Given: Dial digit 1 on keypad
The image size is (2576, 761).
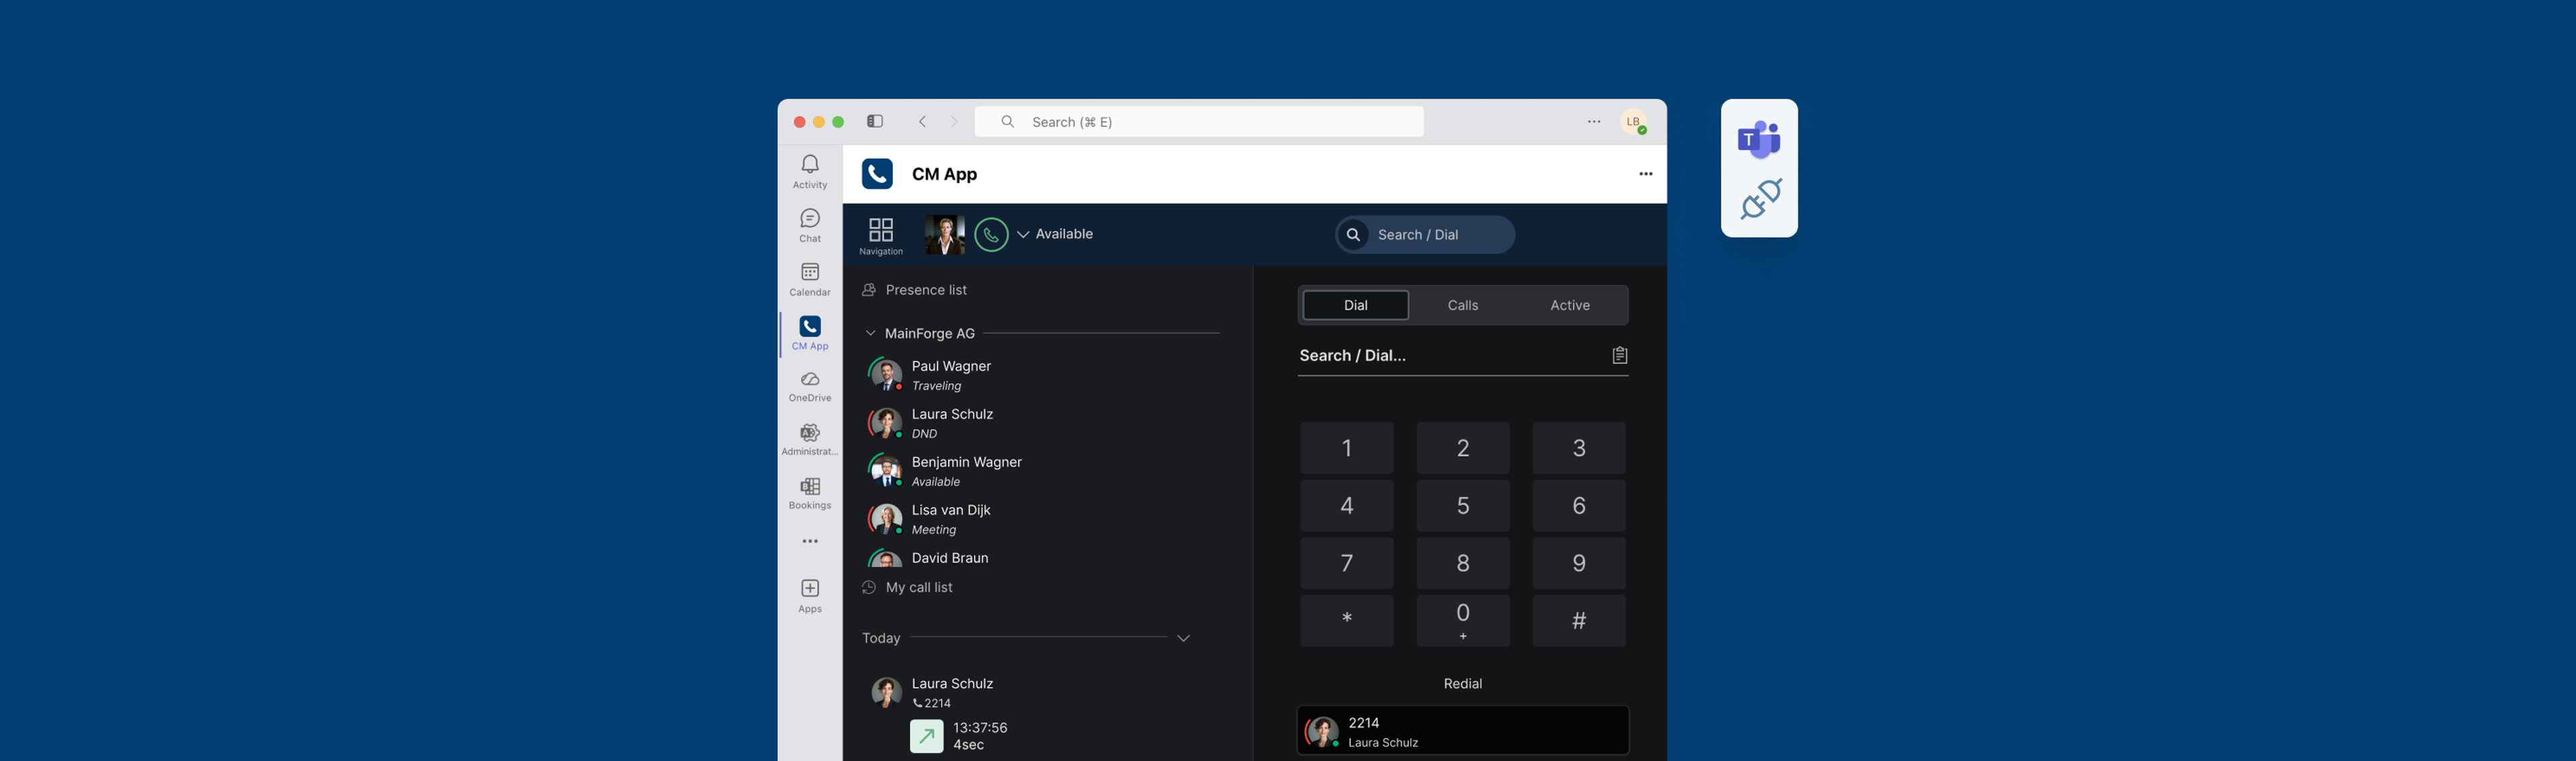Looking at the screenshot, I should tap(1346, 448).
